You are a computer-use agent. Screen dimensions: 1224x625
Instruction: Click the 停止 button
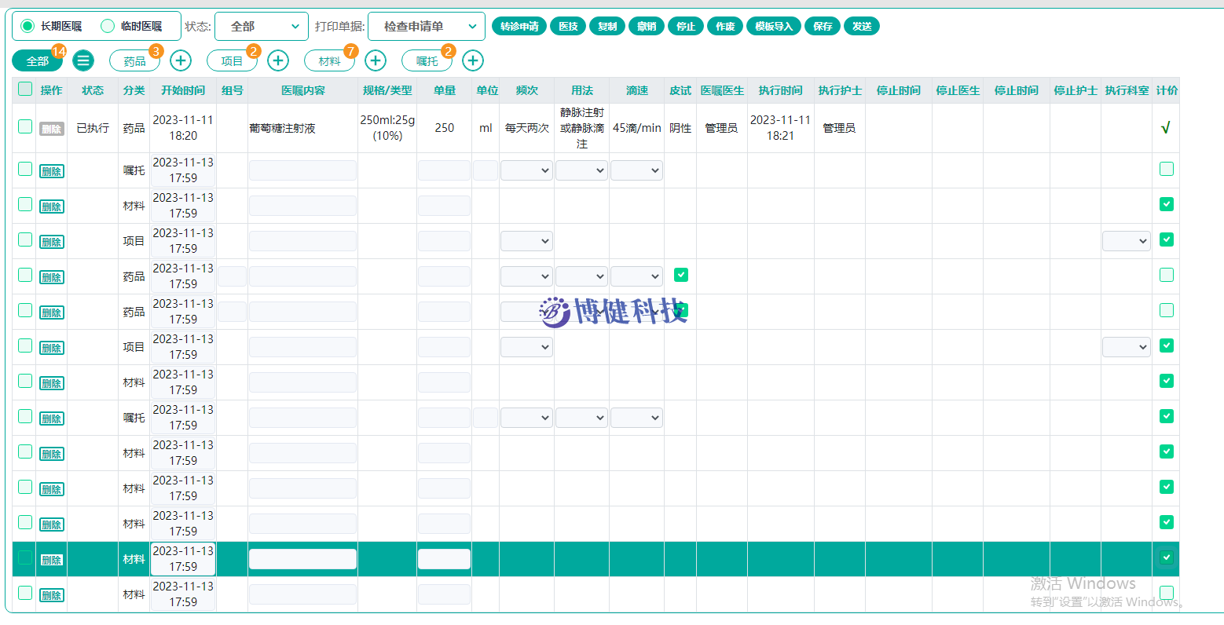pos(686,26)
